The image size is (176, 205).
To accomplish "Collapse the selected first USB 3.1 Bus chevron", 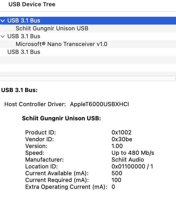I will 3,21.
